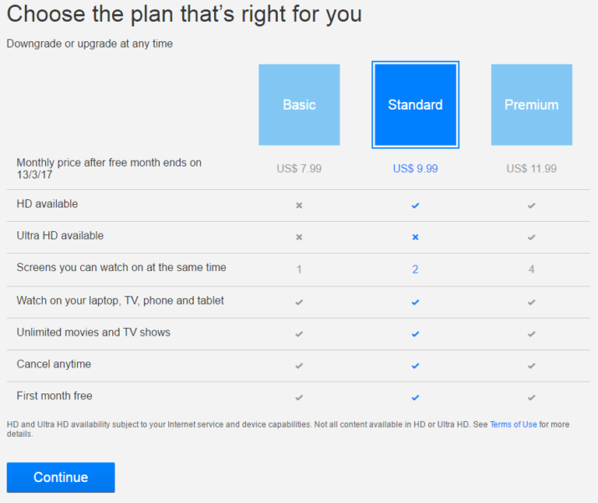Select the Basic plan tile
Screen dimensions: 598x503
click(x=299, y=105)
